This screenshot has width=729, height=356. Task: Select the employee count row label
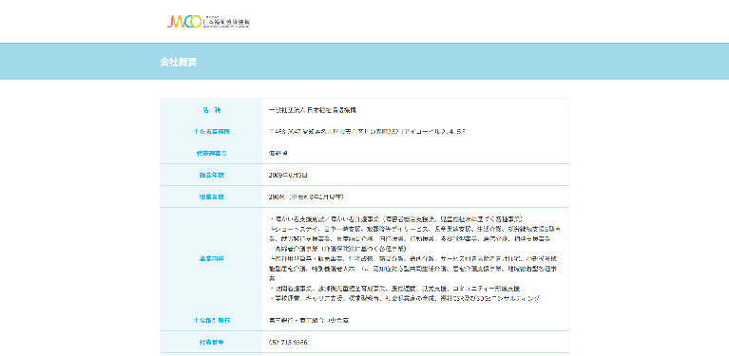pos(211,197)
